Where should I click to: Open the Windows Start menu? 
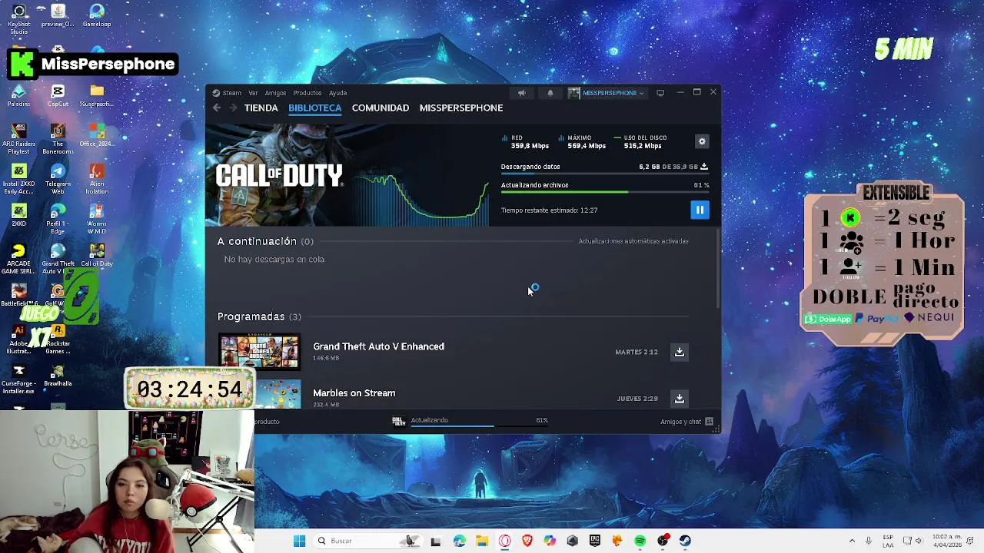(x=299, y=541)
